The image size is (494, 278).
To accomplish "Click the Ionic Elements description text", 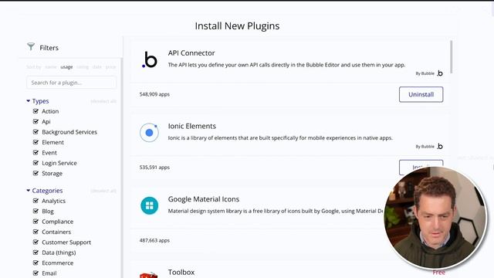I will click(x=280, y=137).
